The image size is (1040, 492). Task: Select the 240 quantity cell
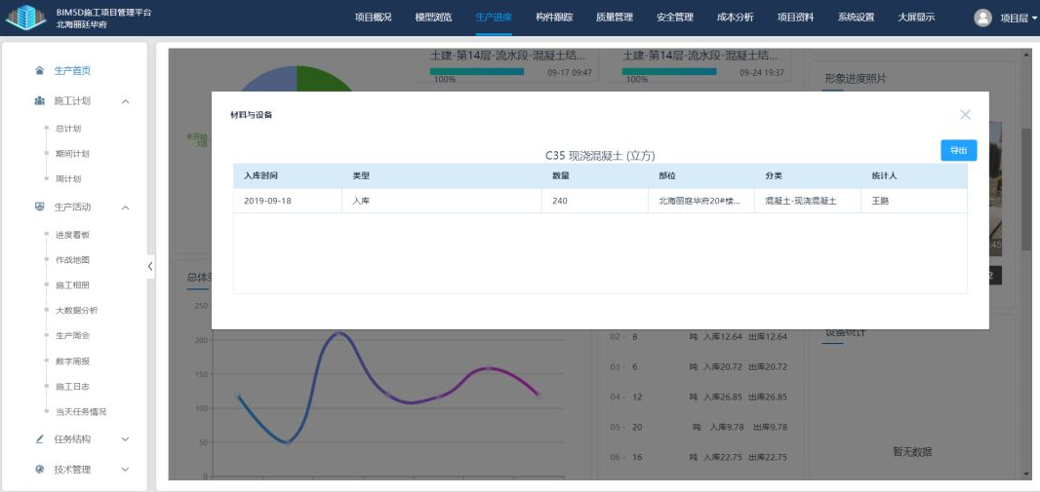595,201
